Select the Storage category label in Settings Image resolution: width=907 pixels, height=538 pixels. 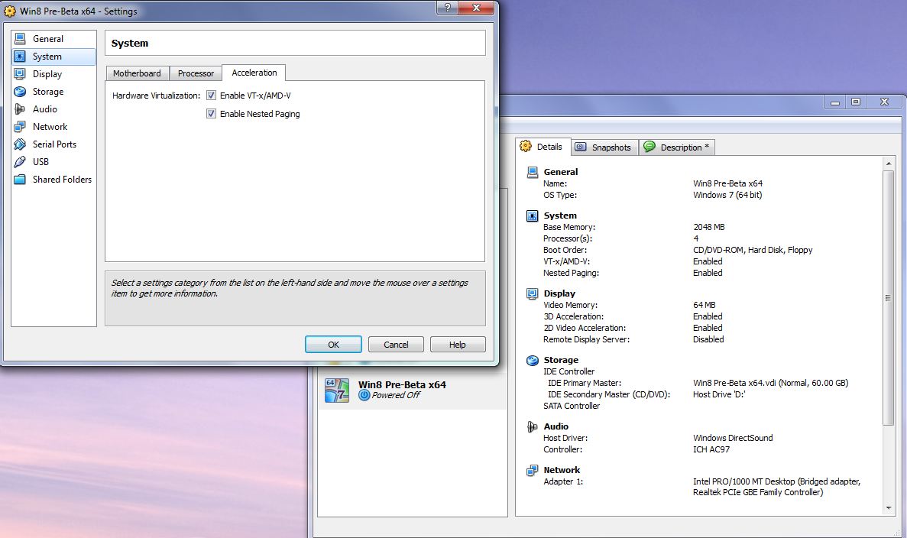[x=48, y=92]
